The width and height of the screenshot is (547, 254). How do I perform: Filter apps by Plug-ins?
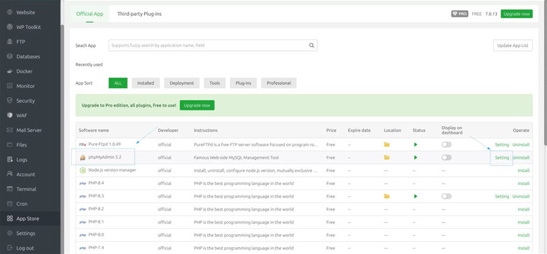click(243, 83)
